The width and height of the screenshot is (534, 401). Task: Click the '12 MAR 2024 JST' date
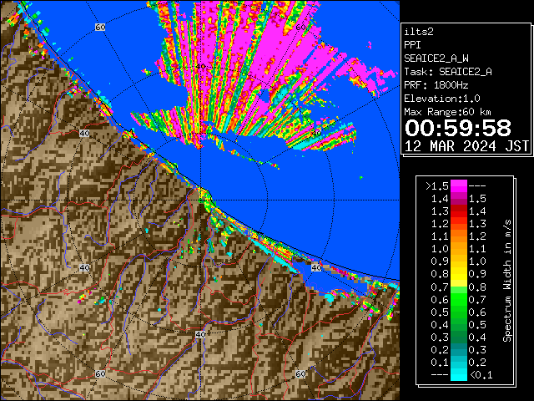(x=466, y=146)
